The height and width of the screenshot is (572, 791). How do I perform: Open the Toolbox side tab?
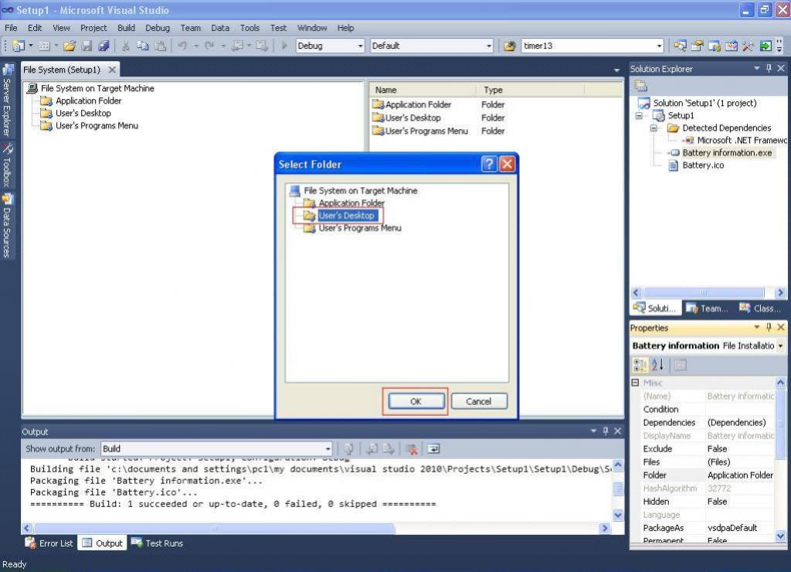pyautogui.click(x=7, y=165)
